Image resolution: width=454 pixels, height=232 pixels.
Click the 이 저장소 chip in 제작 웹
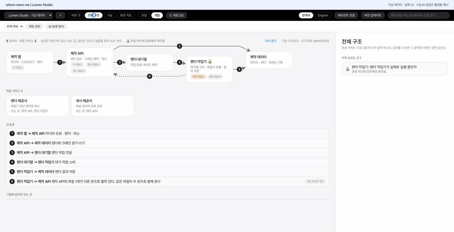point(17,68)
